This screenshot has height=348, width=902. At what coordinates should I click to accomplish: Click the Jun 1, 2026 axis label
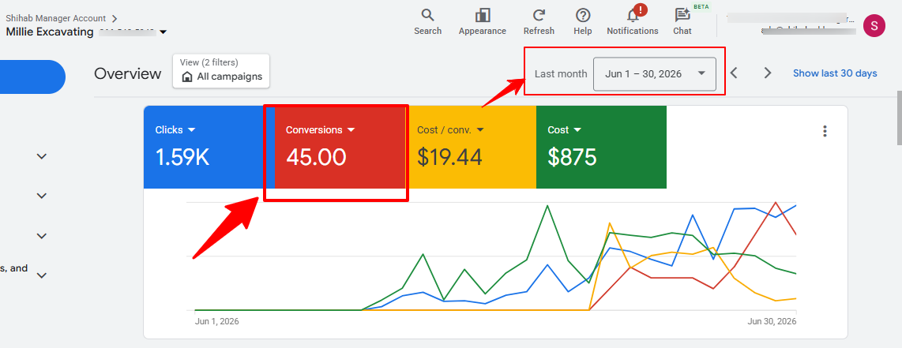point(217,322)
